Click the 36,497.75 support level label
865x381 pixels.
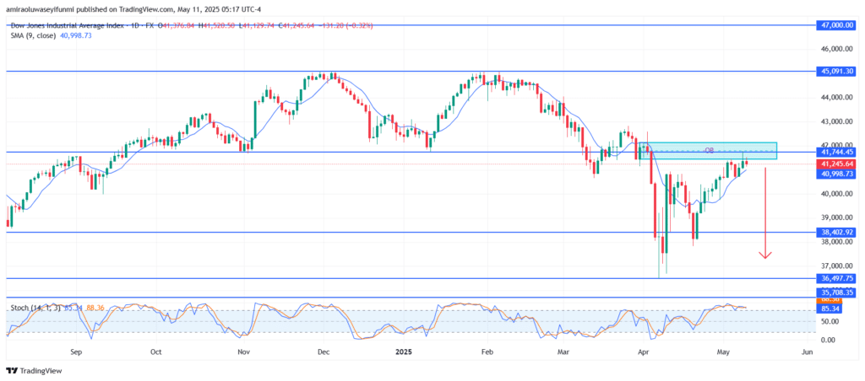(835, 279)
